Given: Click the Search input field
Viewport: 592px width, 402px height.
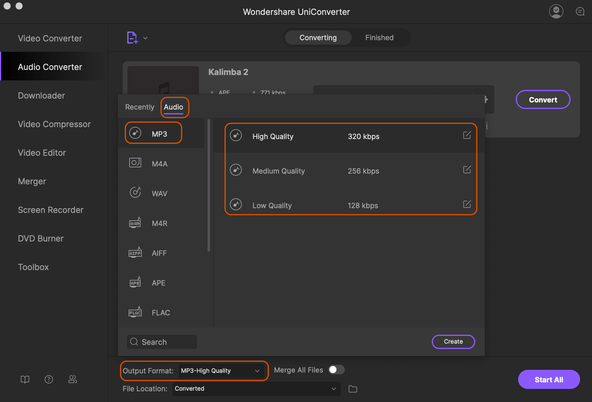Looking at the screenshot, I should pyautogui.click(x=162, y=342).
